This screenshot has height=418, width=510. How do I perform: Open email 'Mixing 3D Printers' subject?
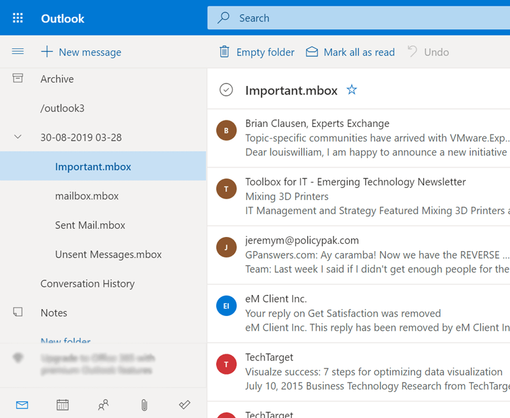(287, 196)
